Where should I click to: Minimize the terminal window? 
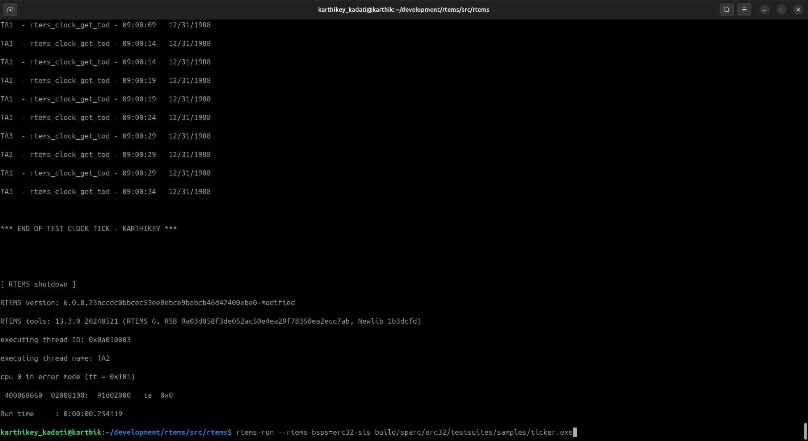pos(764,10)
